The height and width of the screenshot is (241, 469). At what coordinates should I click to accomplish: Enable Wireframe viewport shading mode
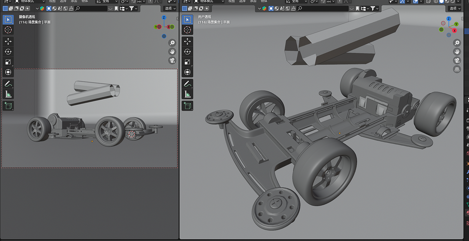[436, 2]
